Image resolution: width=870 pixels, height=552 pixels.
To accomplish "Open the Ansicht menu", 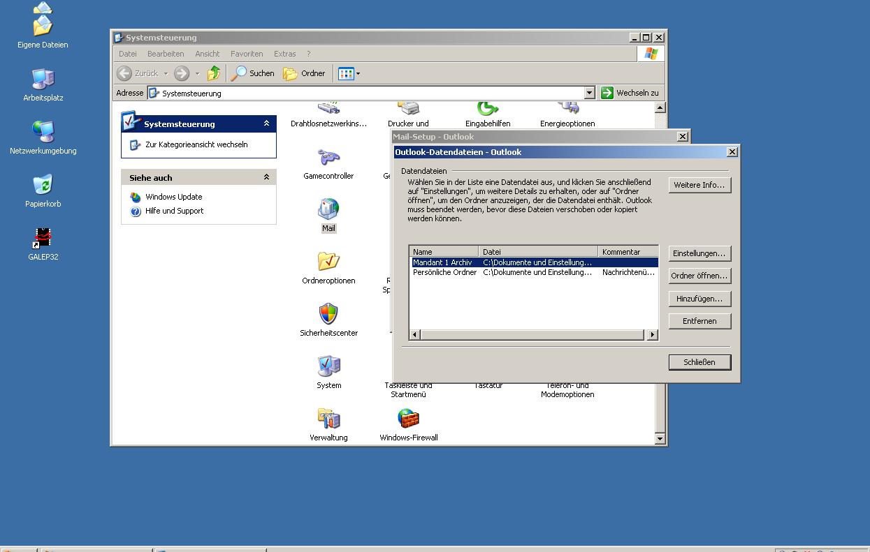I will (x=208, y=54).
